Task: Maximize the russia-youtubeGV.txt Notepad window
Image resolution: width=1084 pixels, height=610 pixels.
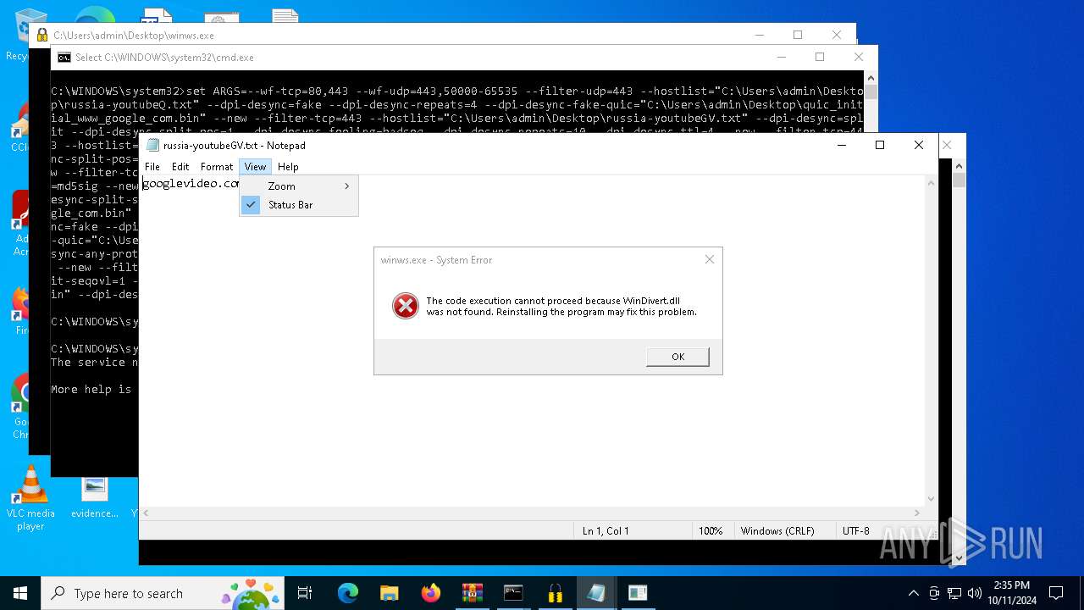Action: pyautogui.click(x=880, y=145)
